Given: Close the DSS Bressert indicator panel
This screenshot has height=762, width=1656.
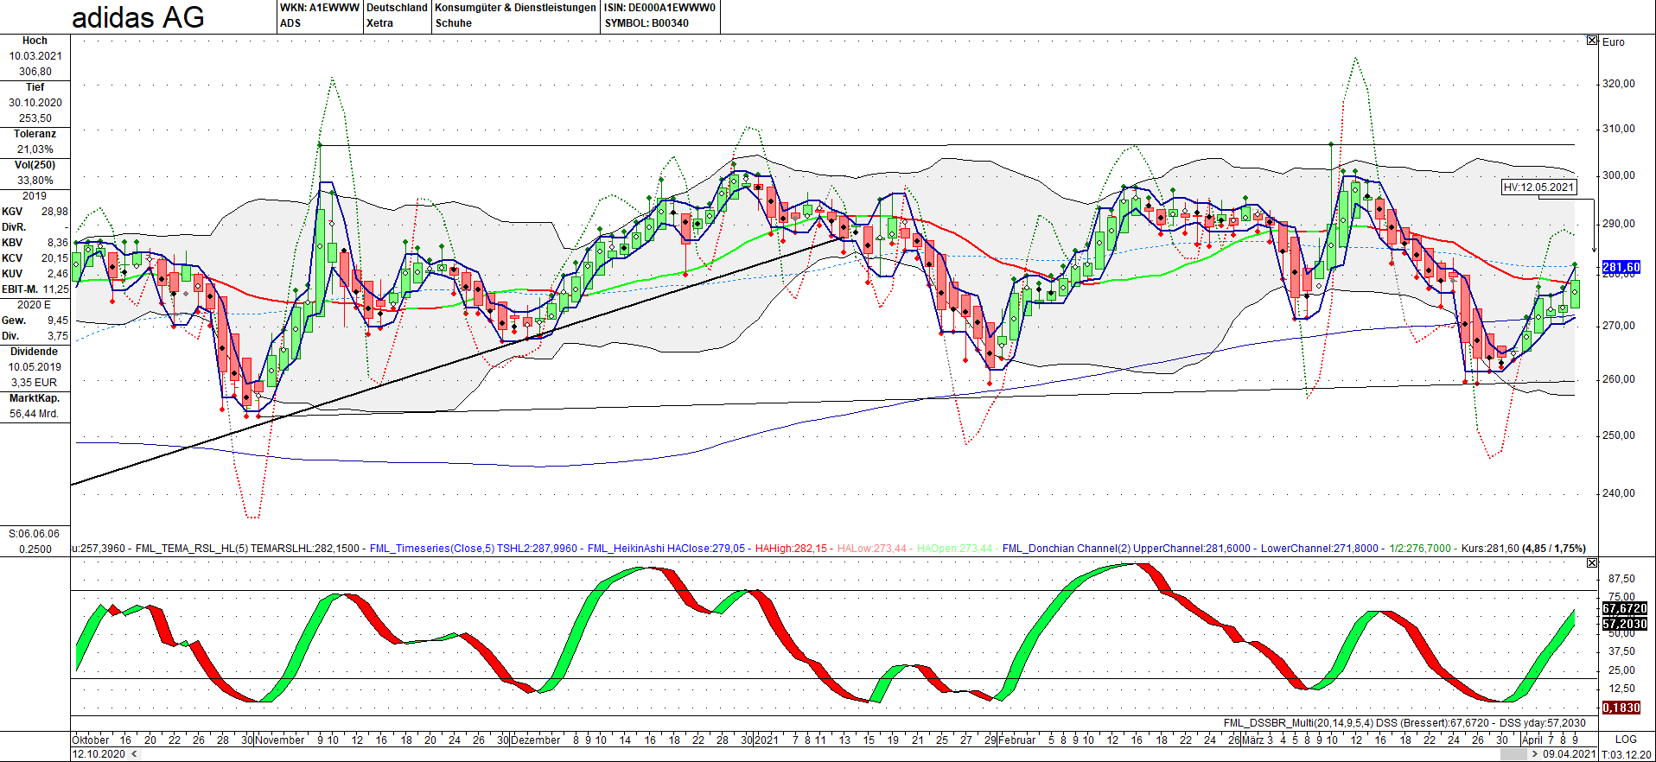Looking at the screenshot, I should tap(1592, 563).
